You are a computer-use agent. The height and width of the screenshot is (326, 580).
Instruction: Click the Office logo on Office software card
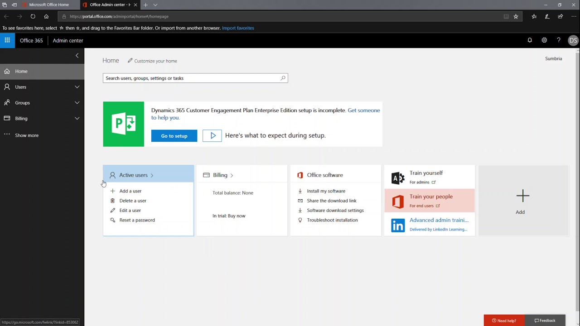click(x=300, y=175)
